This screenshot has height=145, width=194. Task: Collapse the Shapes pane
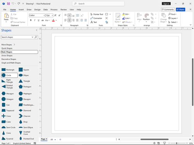(x=36, y=30)
